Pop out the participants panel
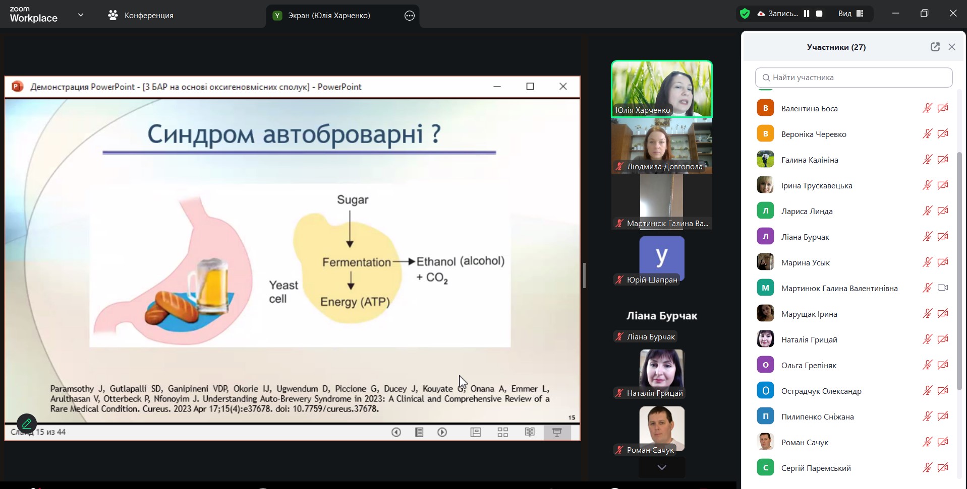This screenshot has height=489, width=967. tap(935, 47)
